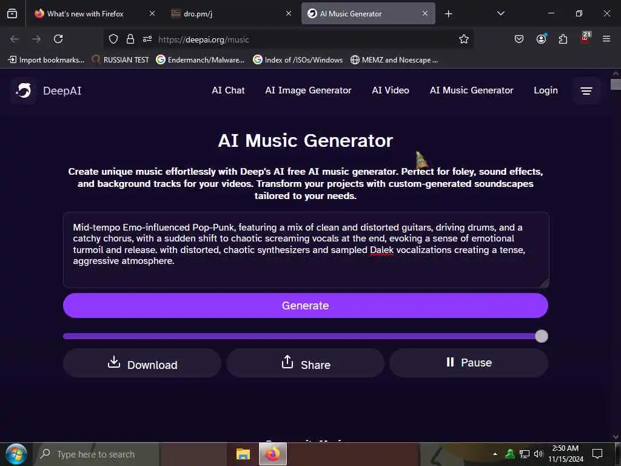Click the green user tray icon
The image size is (621, 466).
pos(510,454)
